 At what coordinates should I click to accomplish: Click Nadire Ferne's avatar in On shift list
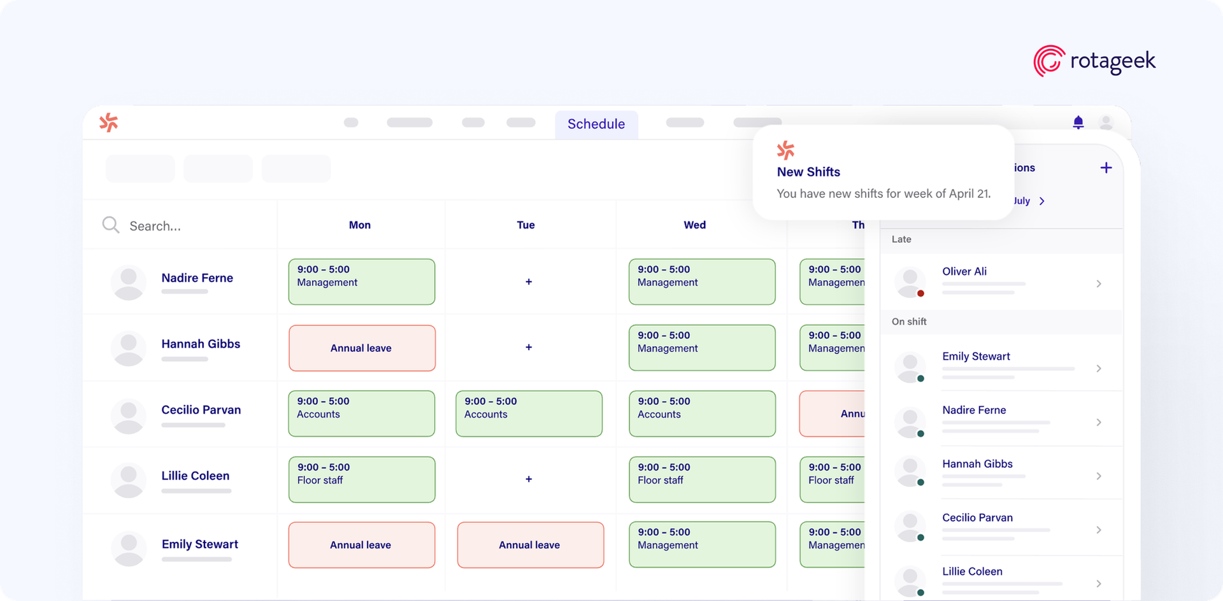(x=910, y=422)
